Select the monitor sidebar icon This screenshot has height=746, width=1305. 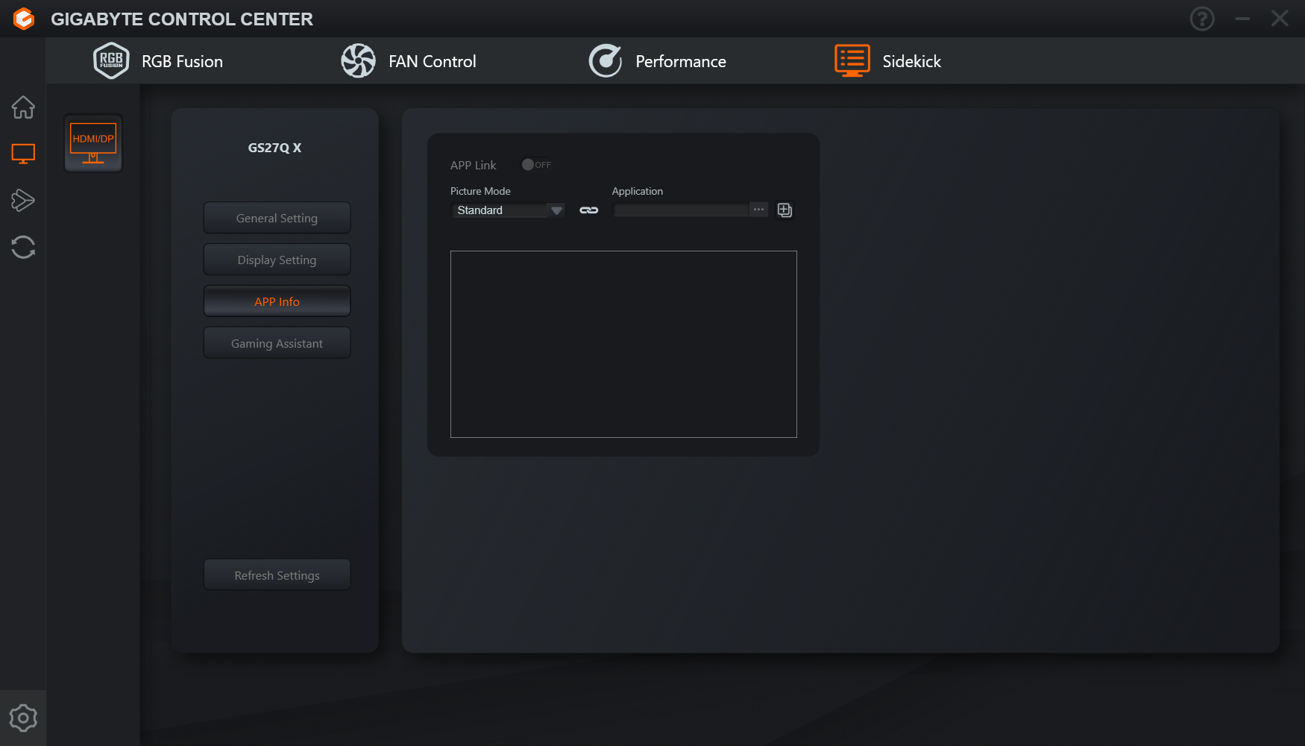click(x=23, y=154)
